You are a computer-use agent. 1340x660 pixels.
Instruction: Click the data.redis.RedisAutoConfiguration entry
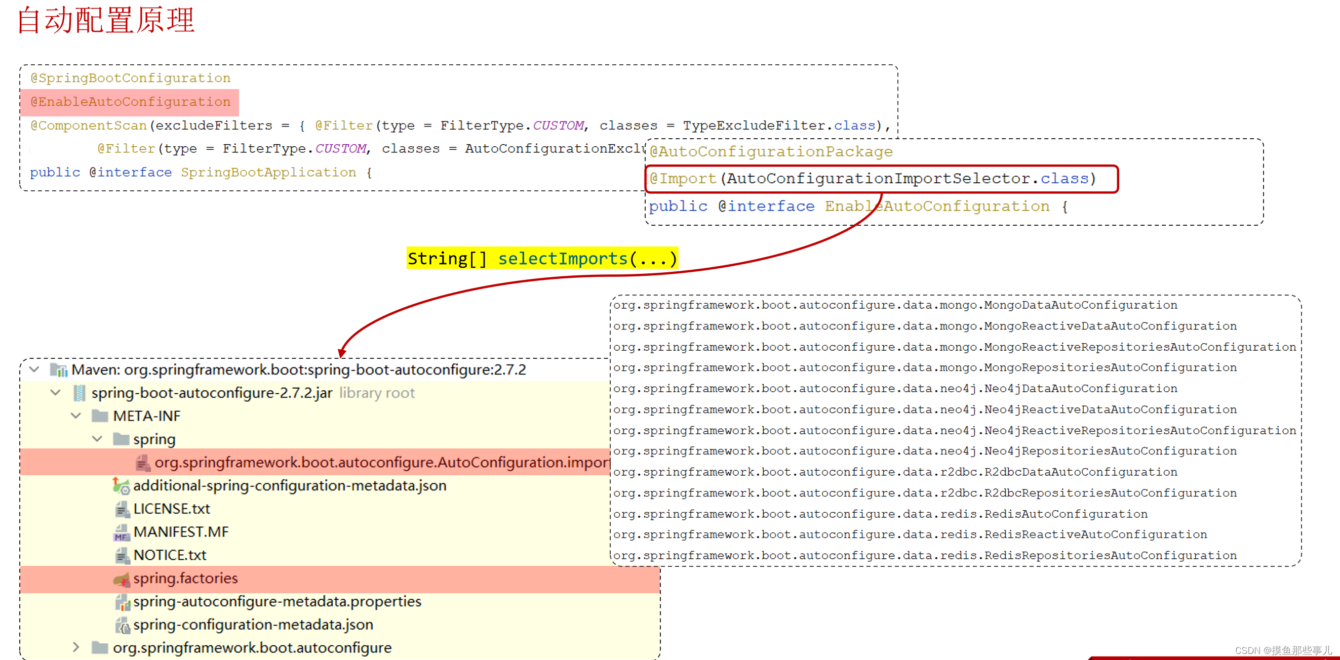[x=880, y=514]
